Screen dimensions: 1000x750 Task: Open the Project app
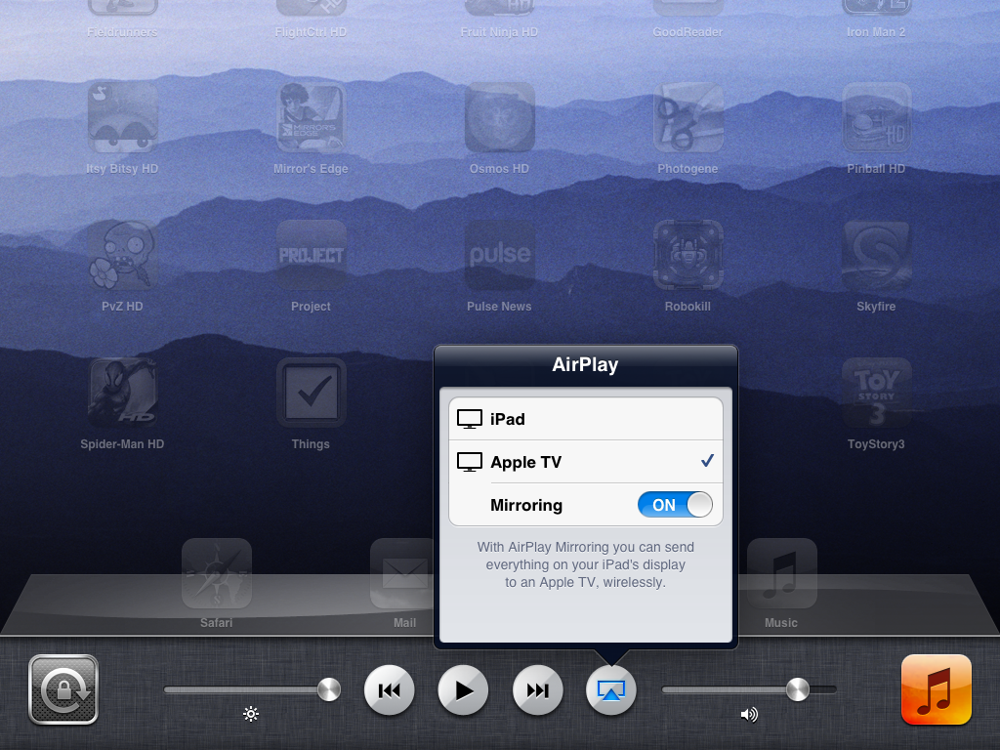[312, 255]
